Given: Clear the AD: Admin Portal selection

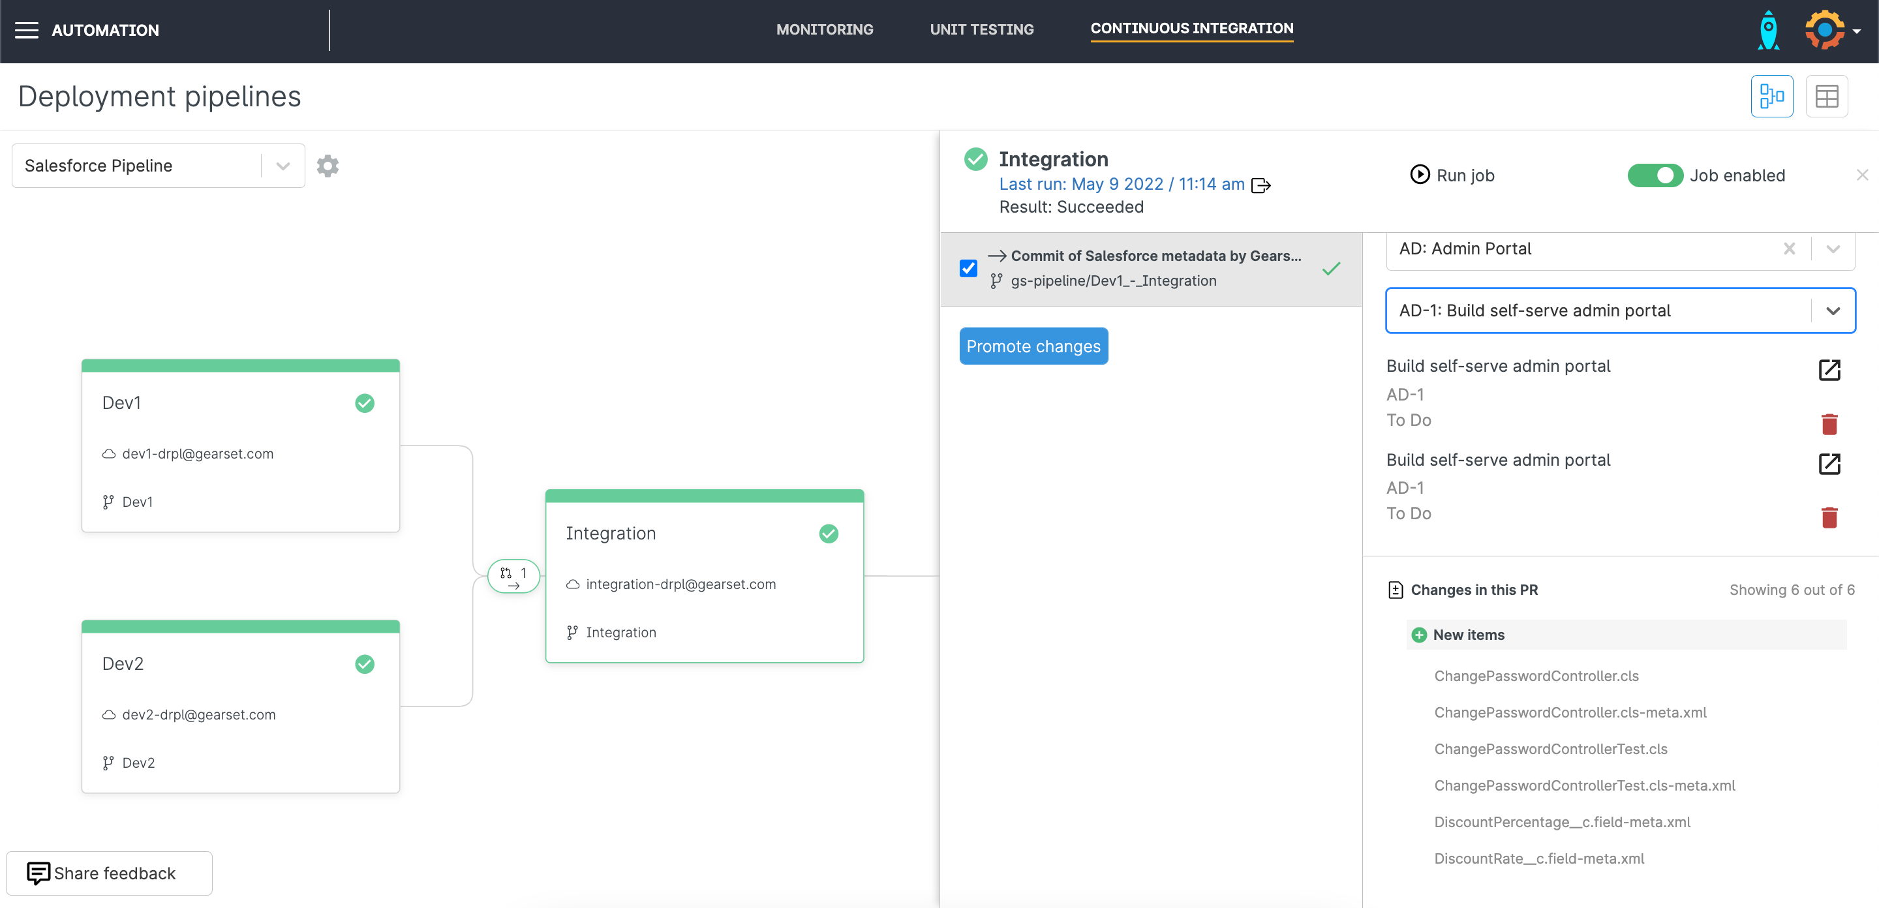Looking at the screenshot, I should pos(1788,249).
